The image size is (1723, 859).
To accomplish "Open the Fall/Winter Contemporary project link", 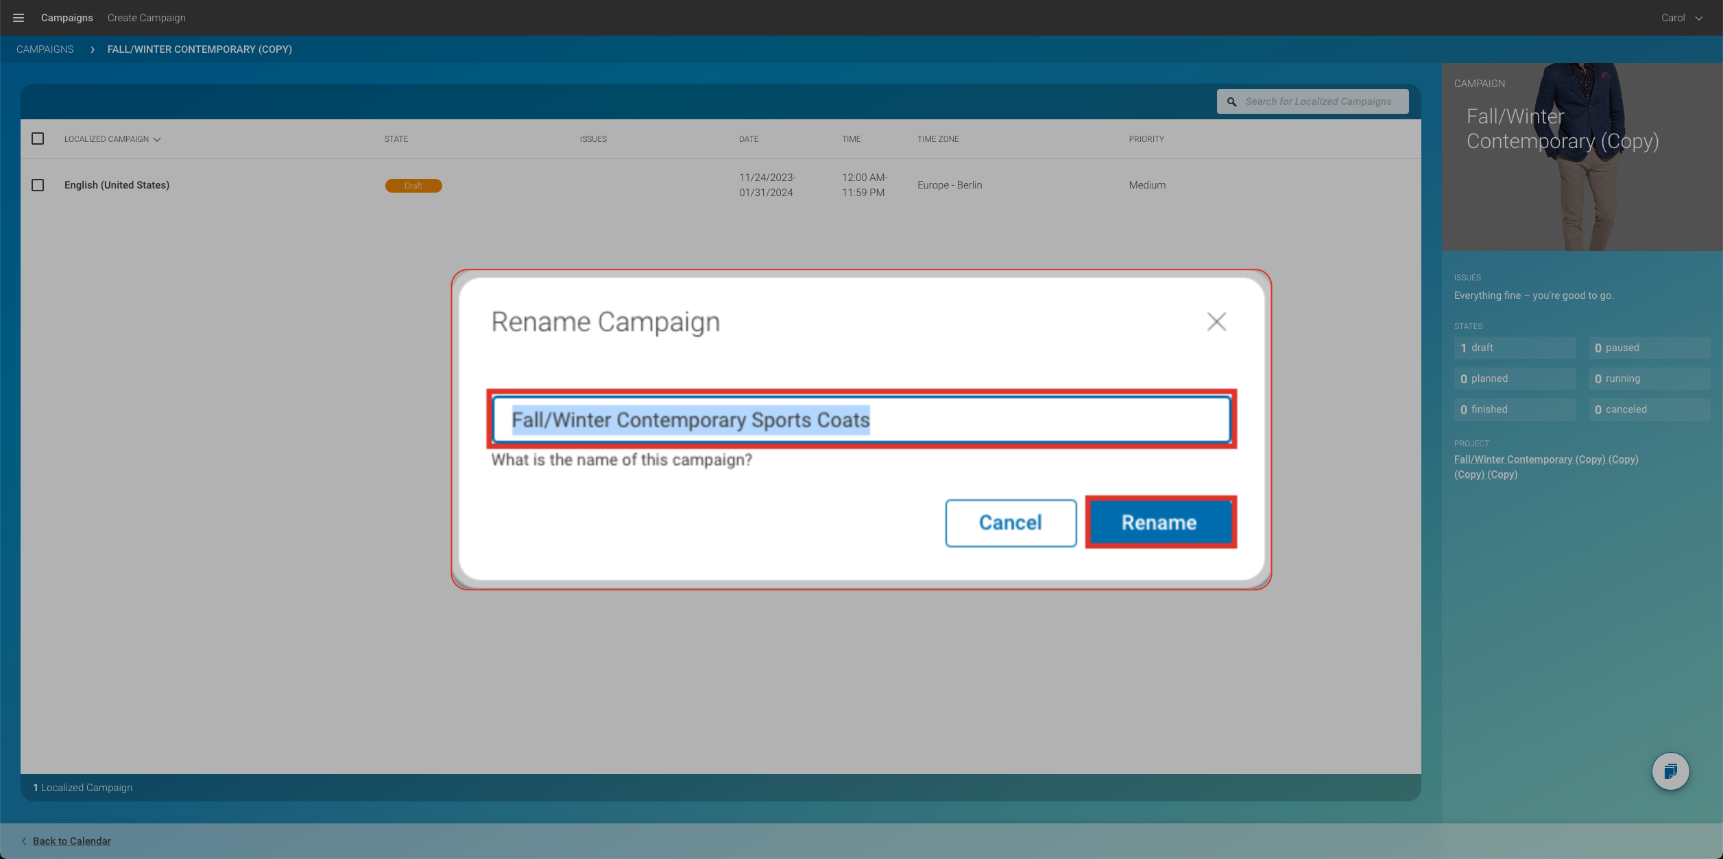I will (1545, 459).
